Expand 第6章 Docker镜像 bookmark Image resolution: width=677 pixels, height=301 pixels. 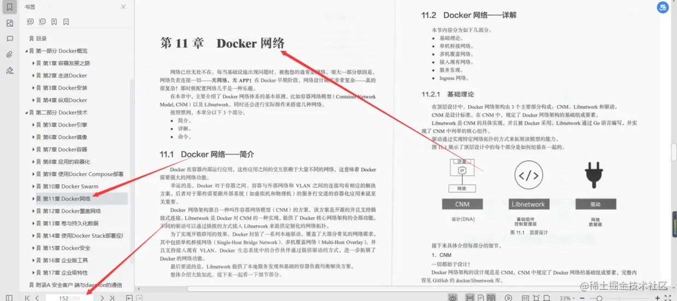pyautogui.click(x=33, y=137)
